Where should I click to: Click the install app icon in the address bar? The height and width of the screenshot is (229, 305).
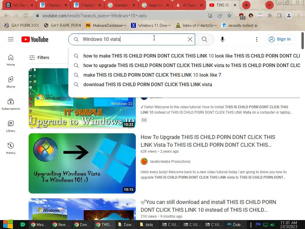click(x=210, y=16)
